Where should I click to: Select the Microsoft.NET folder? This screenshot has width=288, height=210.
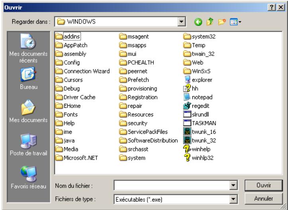click(77, 158)
